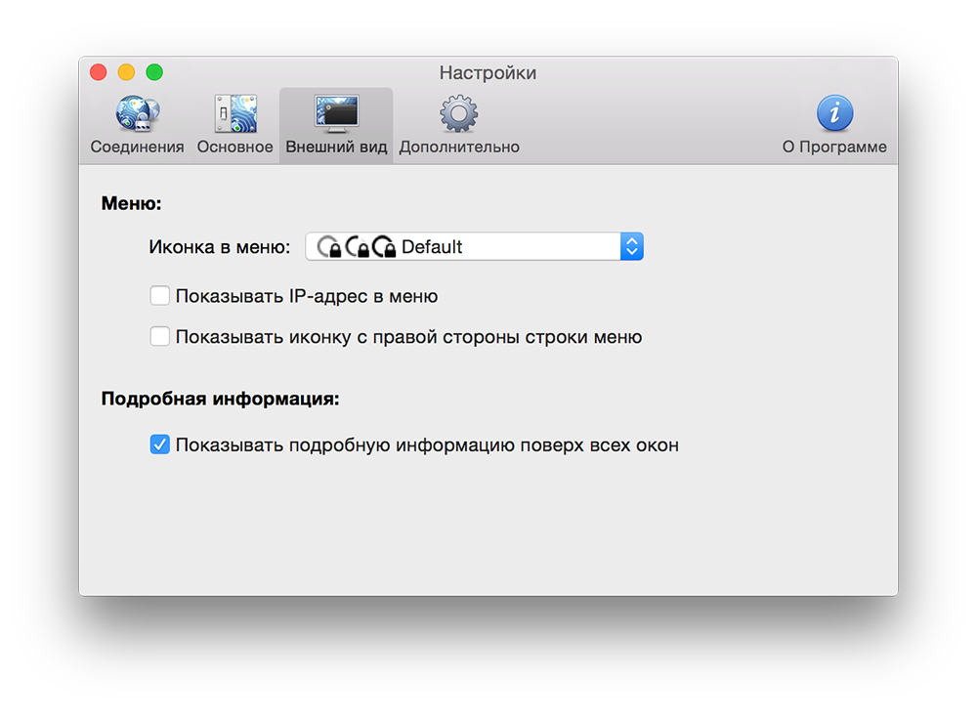Click the Подробная информация: heading
The image size is (977, 719).
coord(220,399)
